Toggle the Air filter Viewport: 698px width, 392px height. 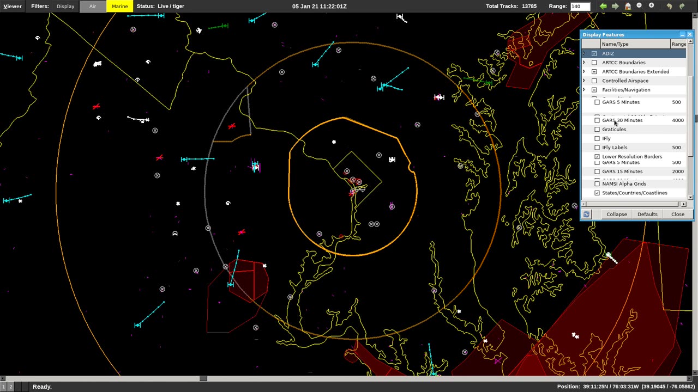(93, 6)
